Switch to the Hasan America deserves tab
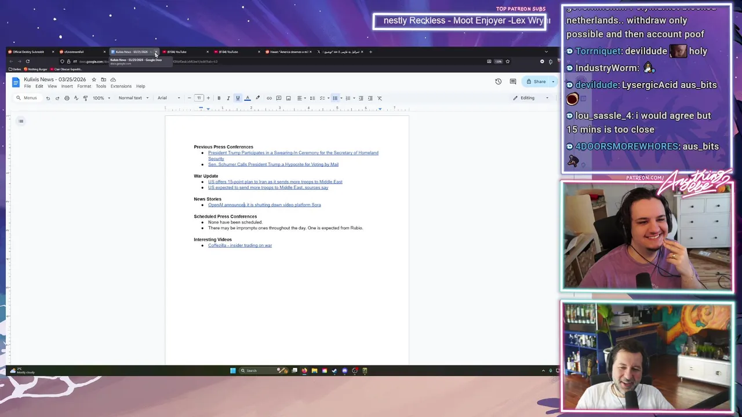 pyautogui.click(x=288, y=52)
